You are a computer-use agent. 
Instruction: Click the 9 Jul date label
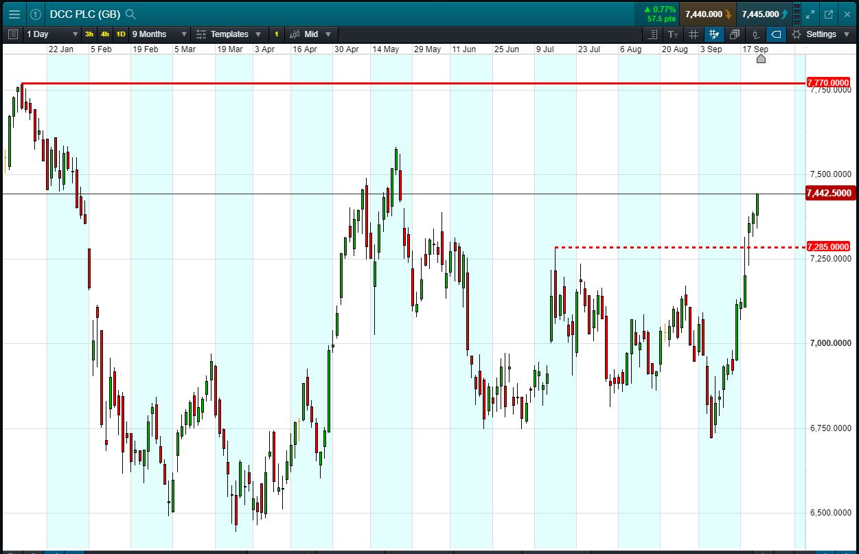tap(547, 49)
